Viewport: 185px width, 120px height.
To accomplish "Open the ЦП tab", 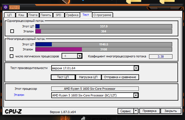I will [9, 15].
